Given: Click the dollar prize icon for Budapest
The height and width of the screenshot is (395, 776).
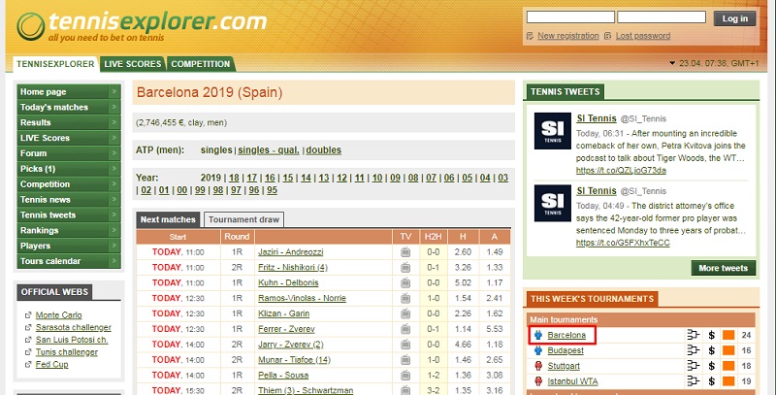Looking at the screenshot, I should [711, 350].
